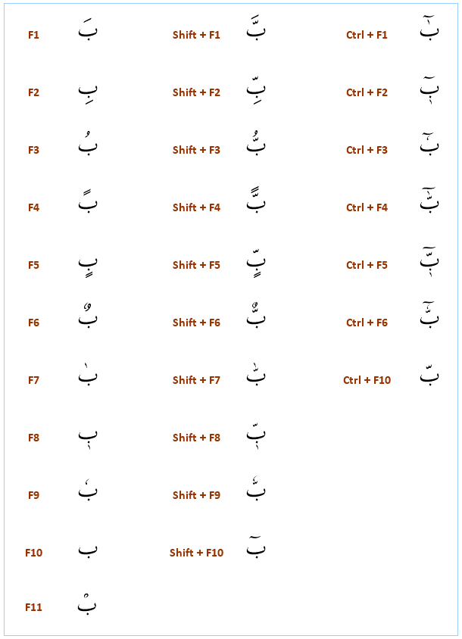This screenshot has height=639, width=462.
Task: Click the F2 shortcut label
Action: (x=33, y=92)
